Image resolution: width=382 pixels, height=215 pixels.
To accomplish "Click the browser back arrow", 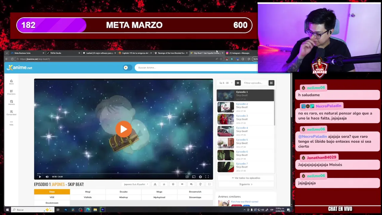I will 7,59.
